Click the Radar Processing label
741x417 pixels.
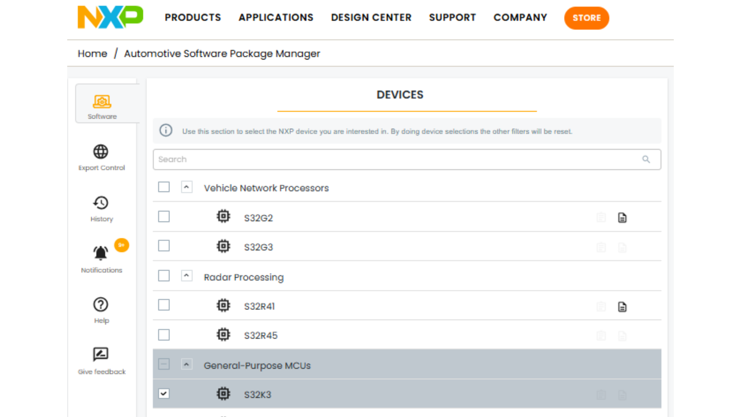244,277
